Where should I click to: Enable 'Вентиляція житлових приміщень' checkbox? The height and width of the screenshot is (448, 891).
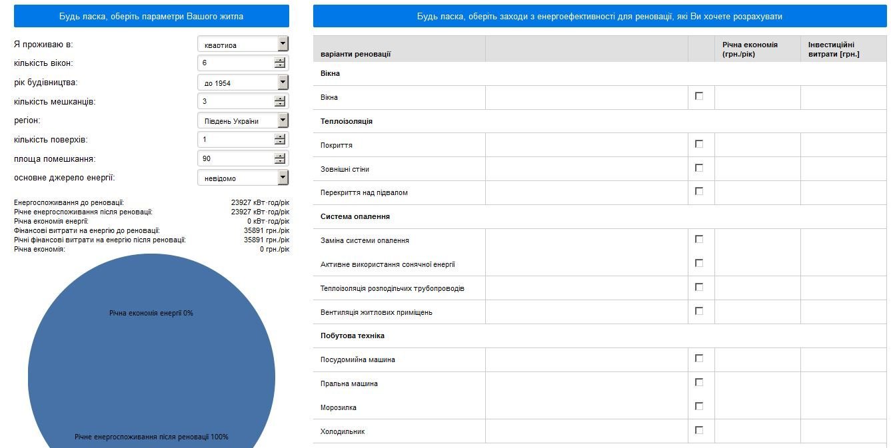pos(699,311)
